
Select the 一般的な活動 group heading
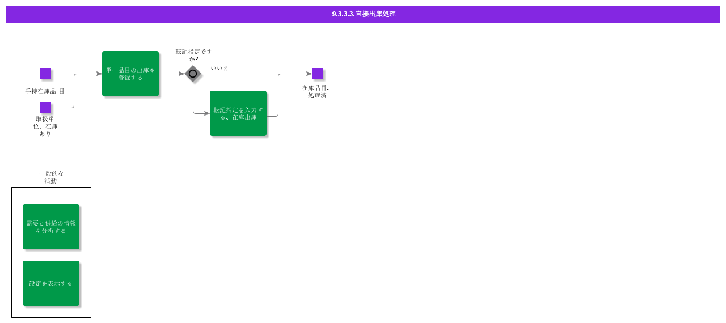point(51,177)
